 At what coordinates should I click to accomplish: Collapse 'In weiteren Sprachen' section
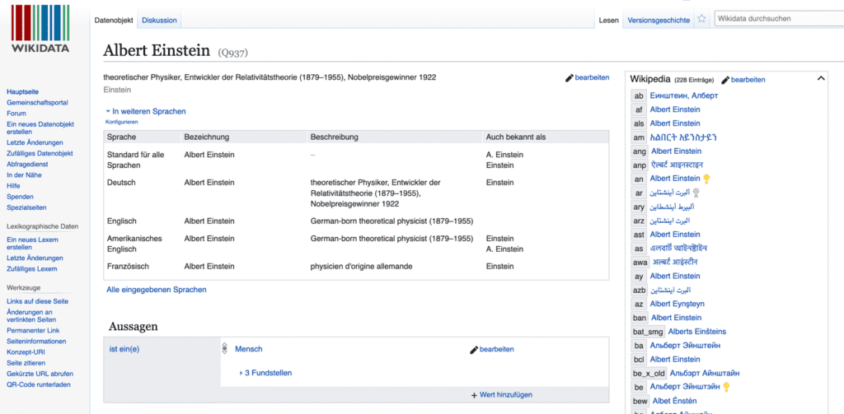147,111
